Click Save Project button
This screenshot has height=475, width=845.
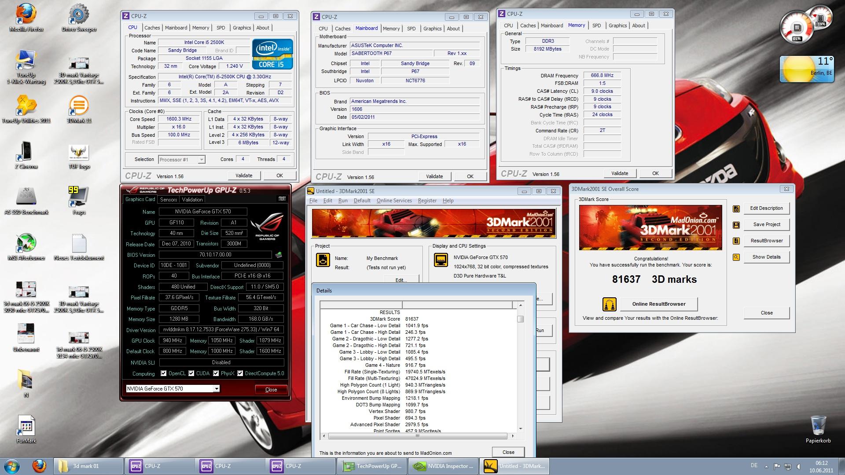[767, 224]
